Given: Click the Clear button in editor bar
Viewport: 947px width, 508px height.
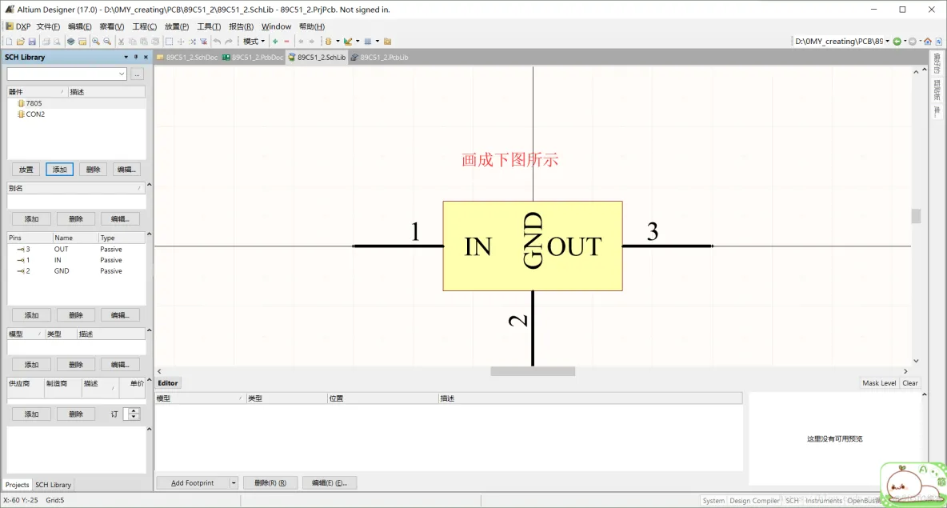Looking at the screenshot, I should point(909,383).
